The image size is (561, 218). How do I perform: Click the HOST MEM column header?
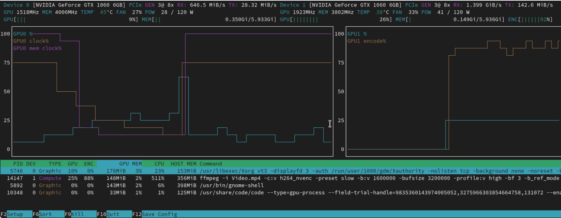click(184, 164)
